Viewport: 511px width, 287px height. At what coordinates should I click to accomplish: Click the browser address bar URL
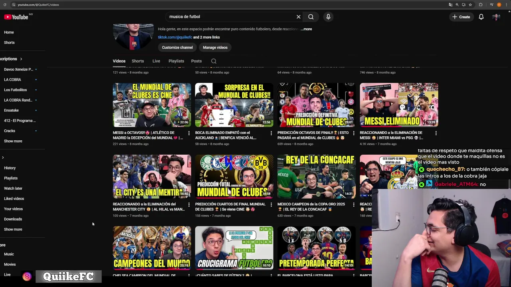[38, 5]
